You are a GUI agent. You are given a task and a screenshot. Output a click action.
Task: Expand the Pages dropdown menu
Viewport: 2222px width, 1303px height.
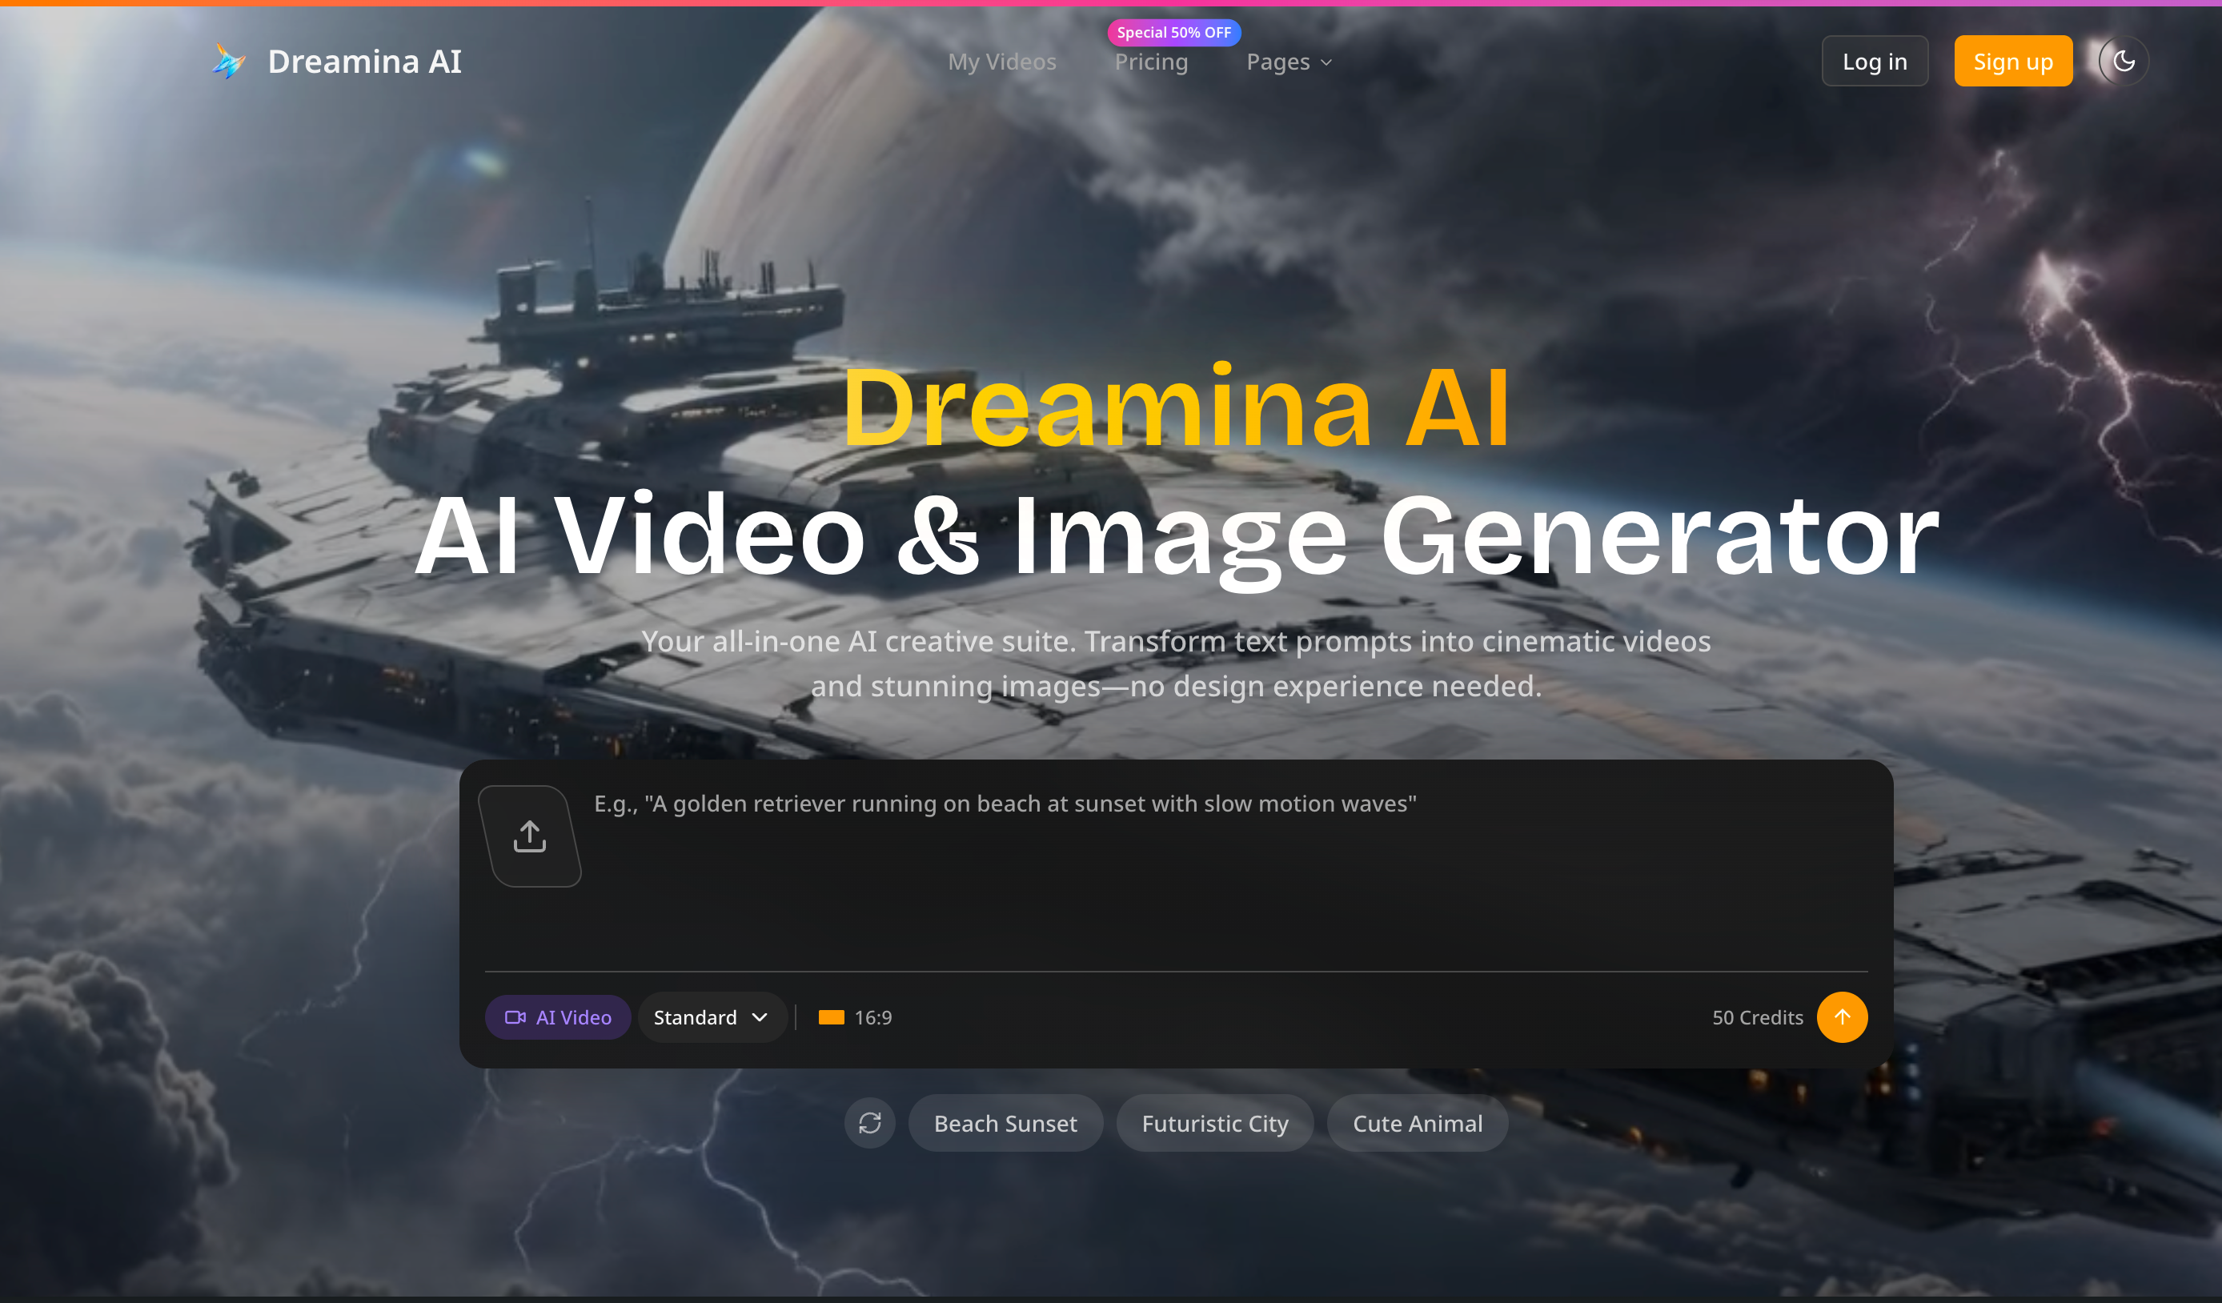point(1287,62)
